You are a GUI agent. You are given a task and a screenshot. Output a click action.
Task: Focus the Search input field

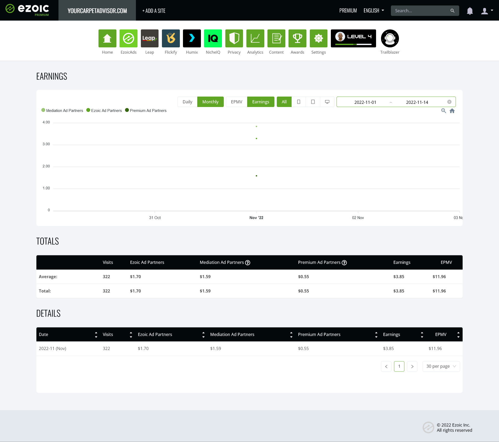click(x=421, y=11)
